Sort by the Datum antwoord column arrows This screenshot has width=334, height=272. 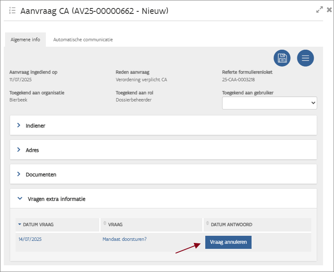pyautogui.click(x=207, y=224)
